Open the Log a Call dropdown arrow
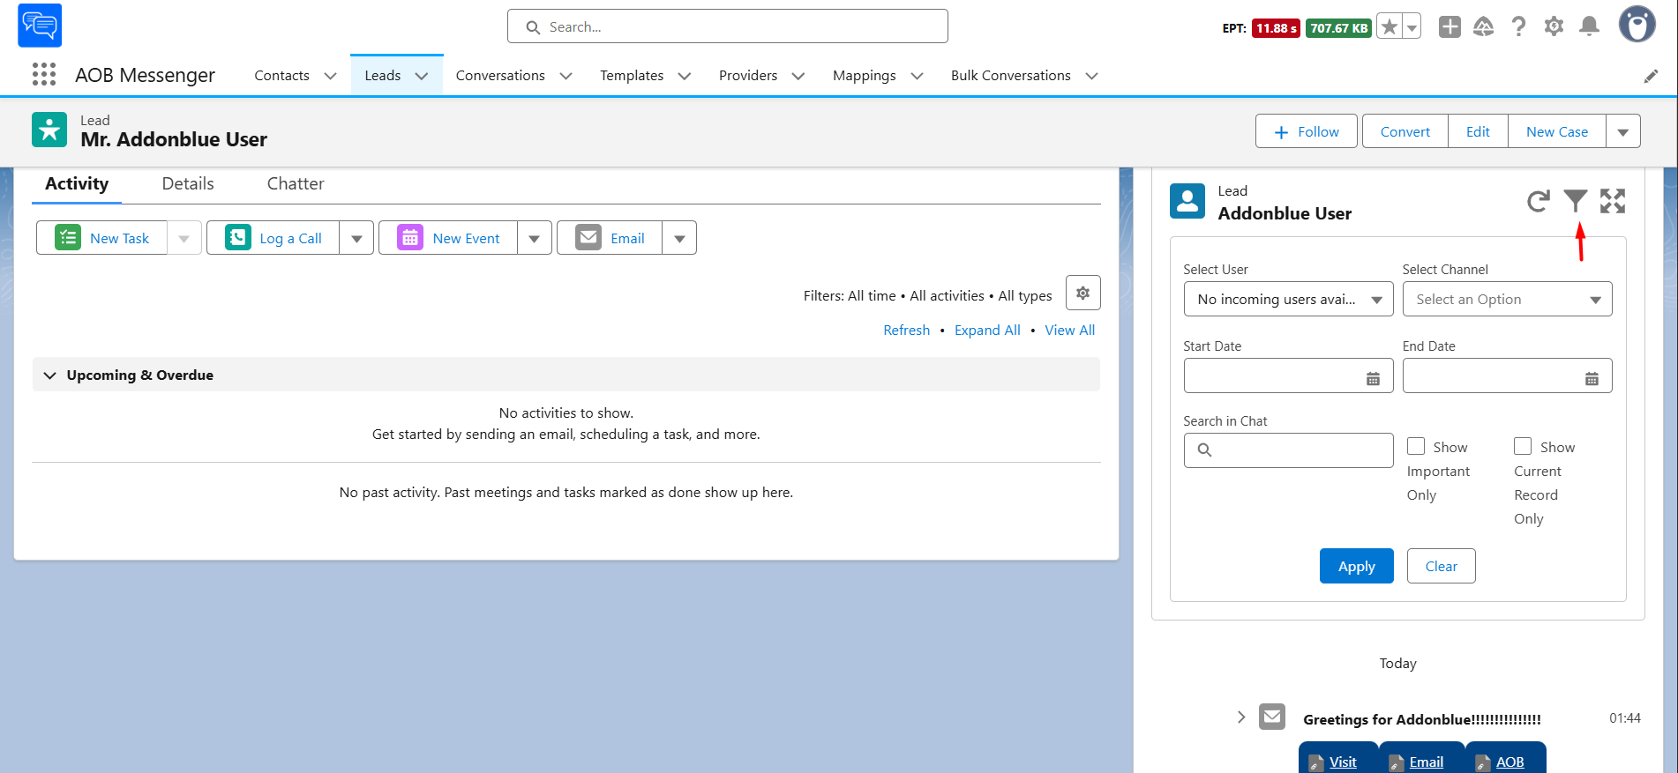Viewport: 1678px width, 773px height. click(x=356, y=238)
